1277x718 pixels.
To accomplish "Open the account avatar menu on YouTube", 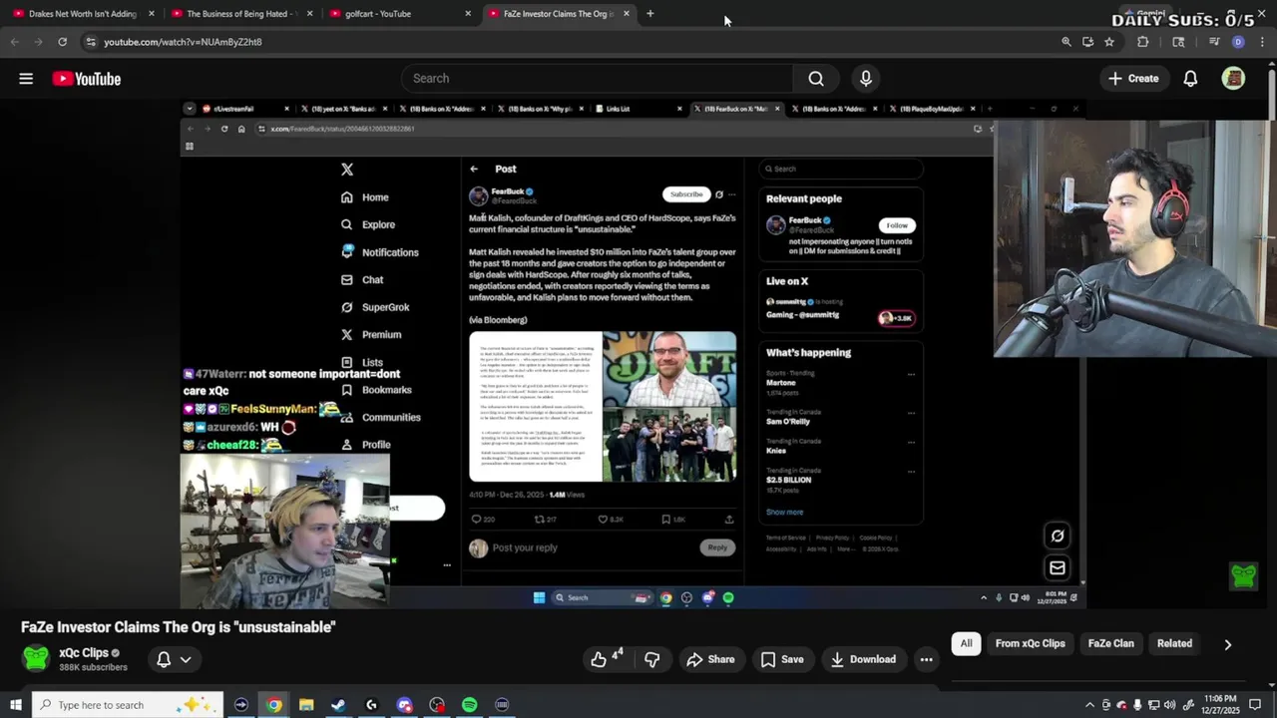I will (1234, 79).
